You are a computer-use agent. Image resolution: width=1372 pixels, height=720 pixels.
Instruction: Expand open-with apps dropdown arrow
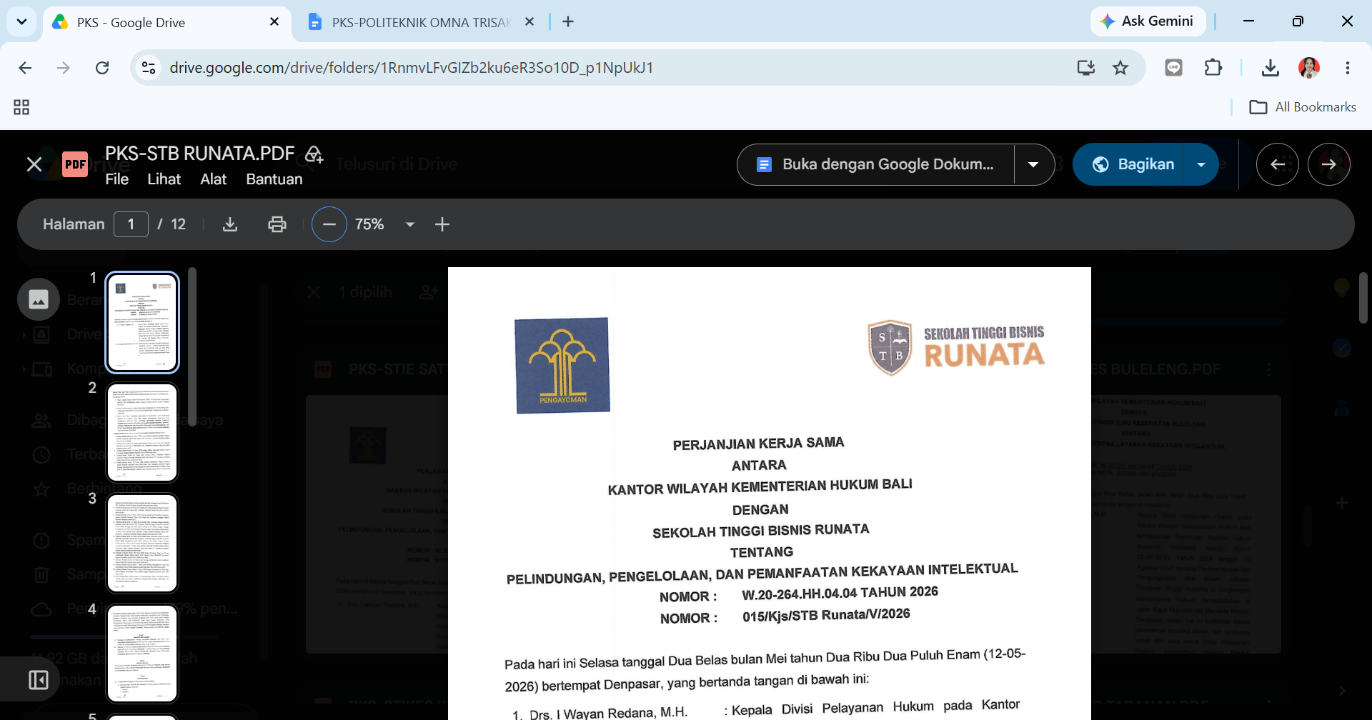pyautogui.click(x=1033, y=164)
